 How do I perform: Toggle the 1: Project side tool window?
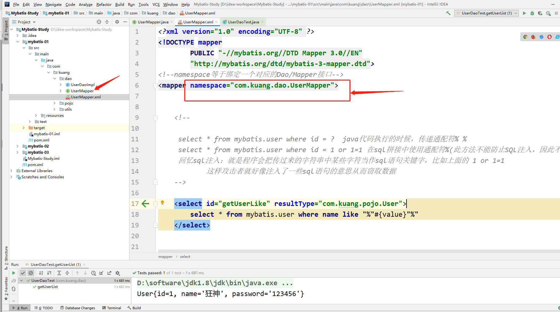click(6, 30)
